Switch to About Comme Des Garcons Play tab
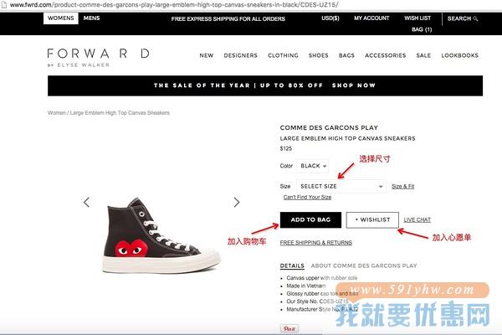The image size is (502, 335). [x=364, y=265]
